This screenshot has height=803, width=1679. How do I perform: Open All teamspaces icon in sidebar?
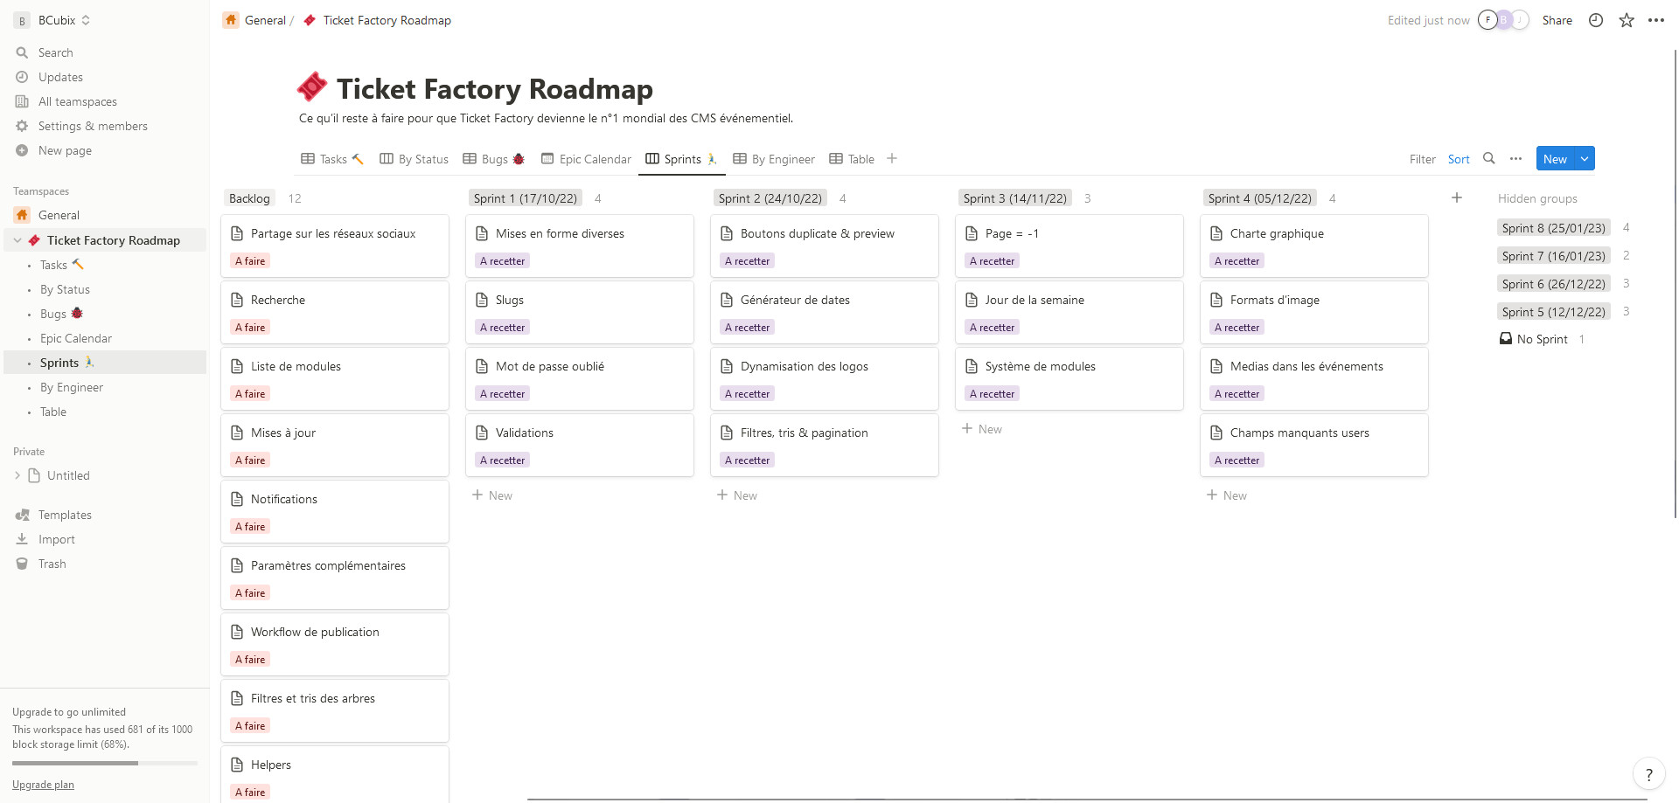click(22, 101)
